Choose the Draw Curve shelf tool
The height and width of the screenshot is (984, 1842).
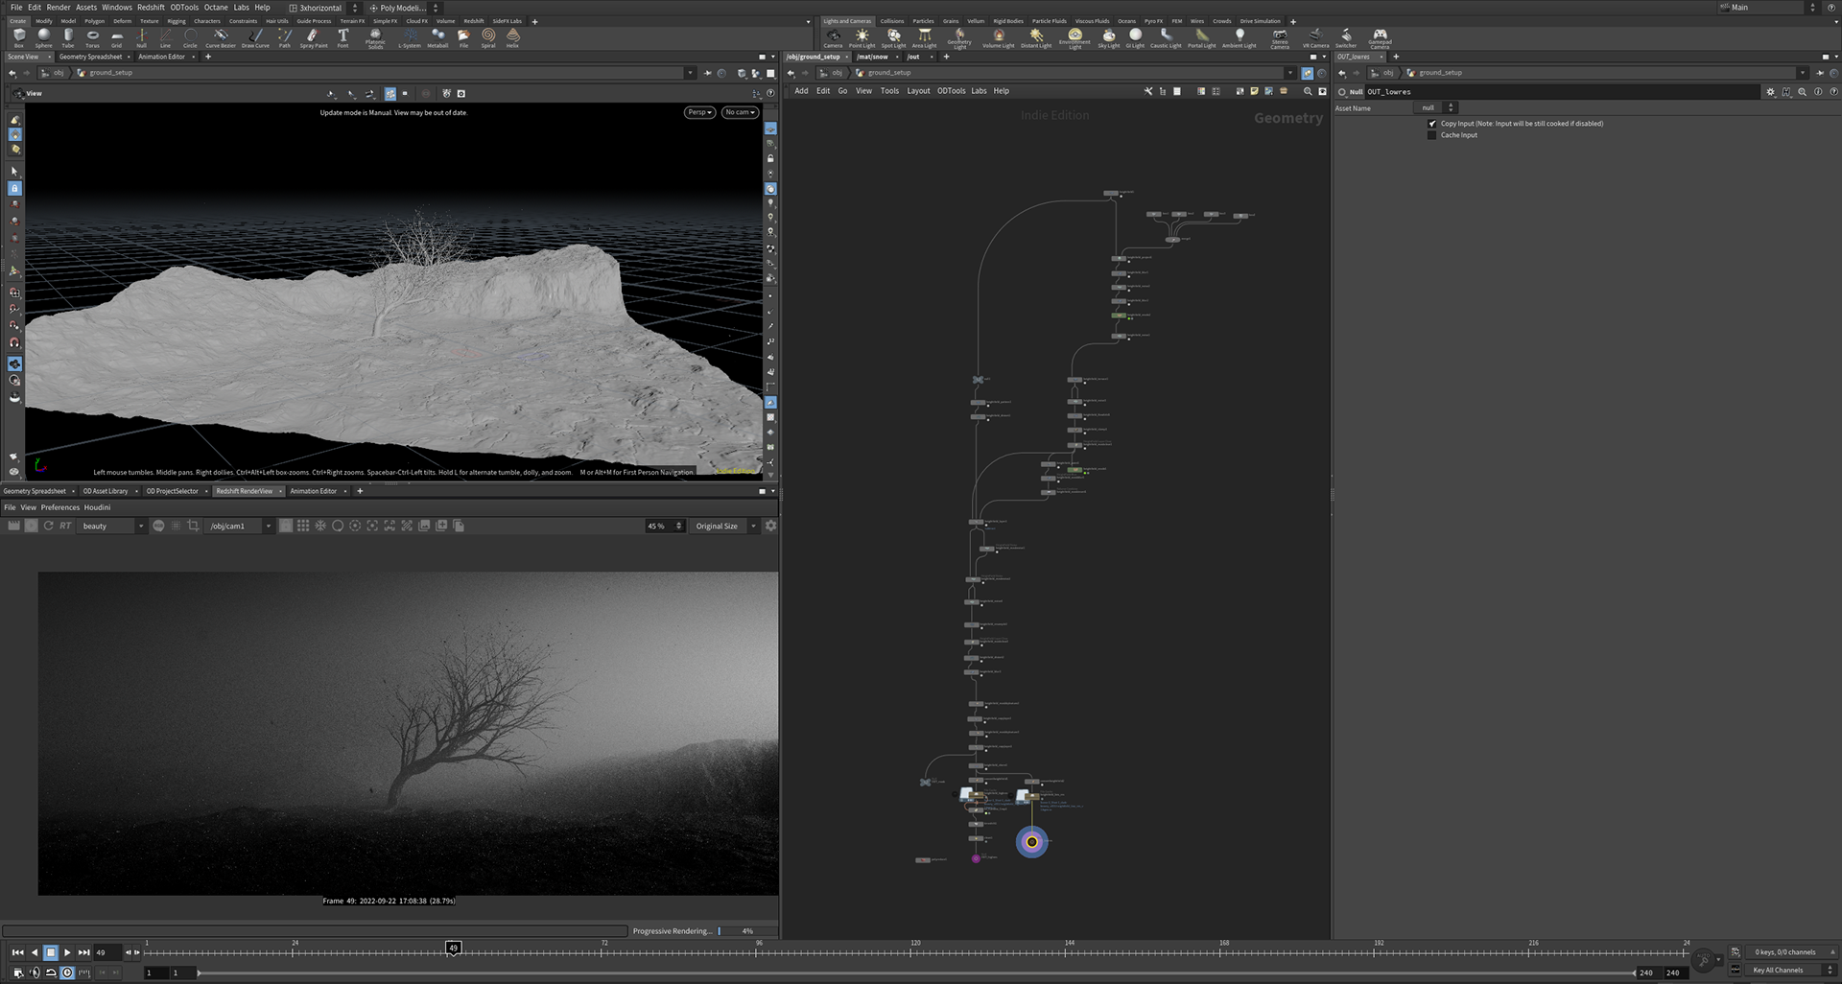click(x=255, y=37)
